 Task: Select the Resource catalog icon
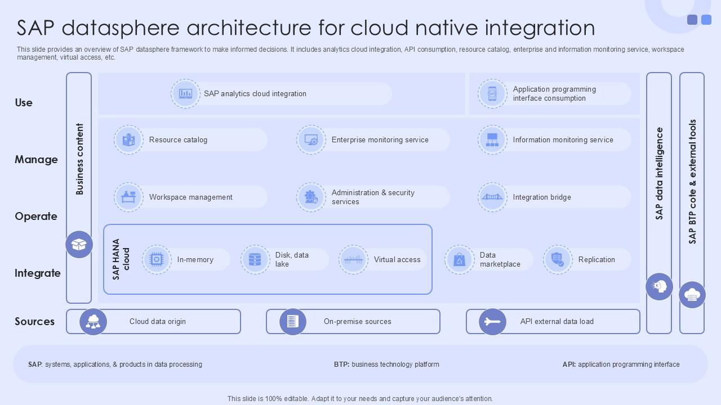point(128,140)
